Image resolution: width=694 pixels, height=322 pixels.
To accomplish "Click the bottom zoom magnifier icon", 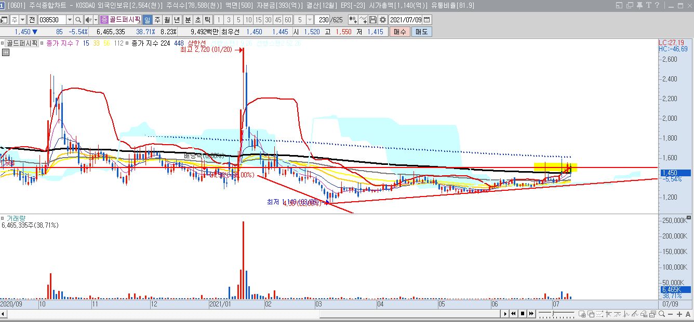I will tap(662, 314).
